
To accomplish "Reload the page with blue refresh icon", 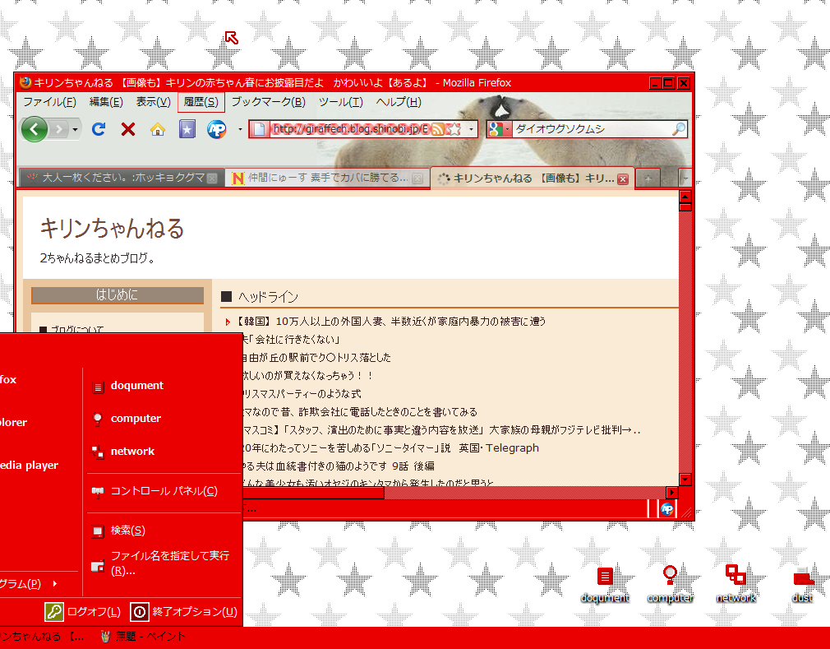I will (x=99, y=129).
